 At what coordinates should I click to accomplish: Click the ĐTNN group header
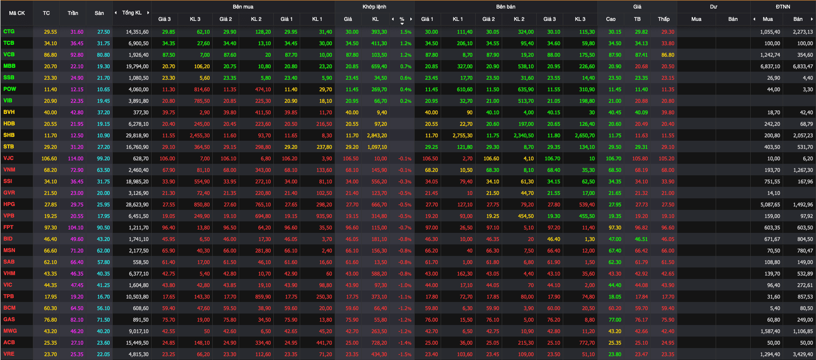tap(783, 7)
